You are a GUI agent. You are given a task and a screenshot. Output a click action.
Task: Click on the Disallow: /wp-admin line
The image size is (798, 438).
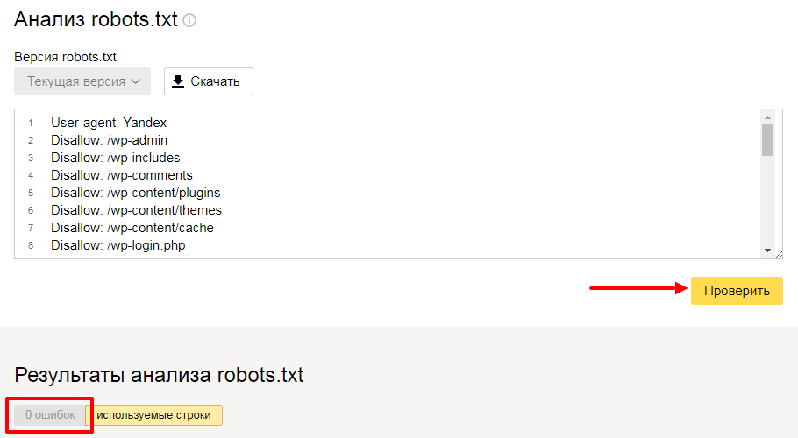109,140
